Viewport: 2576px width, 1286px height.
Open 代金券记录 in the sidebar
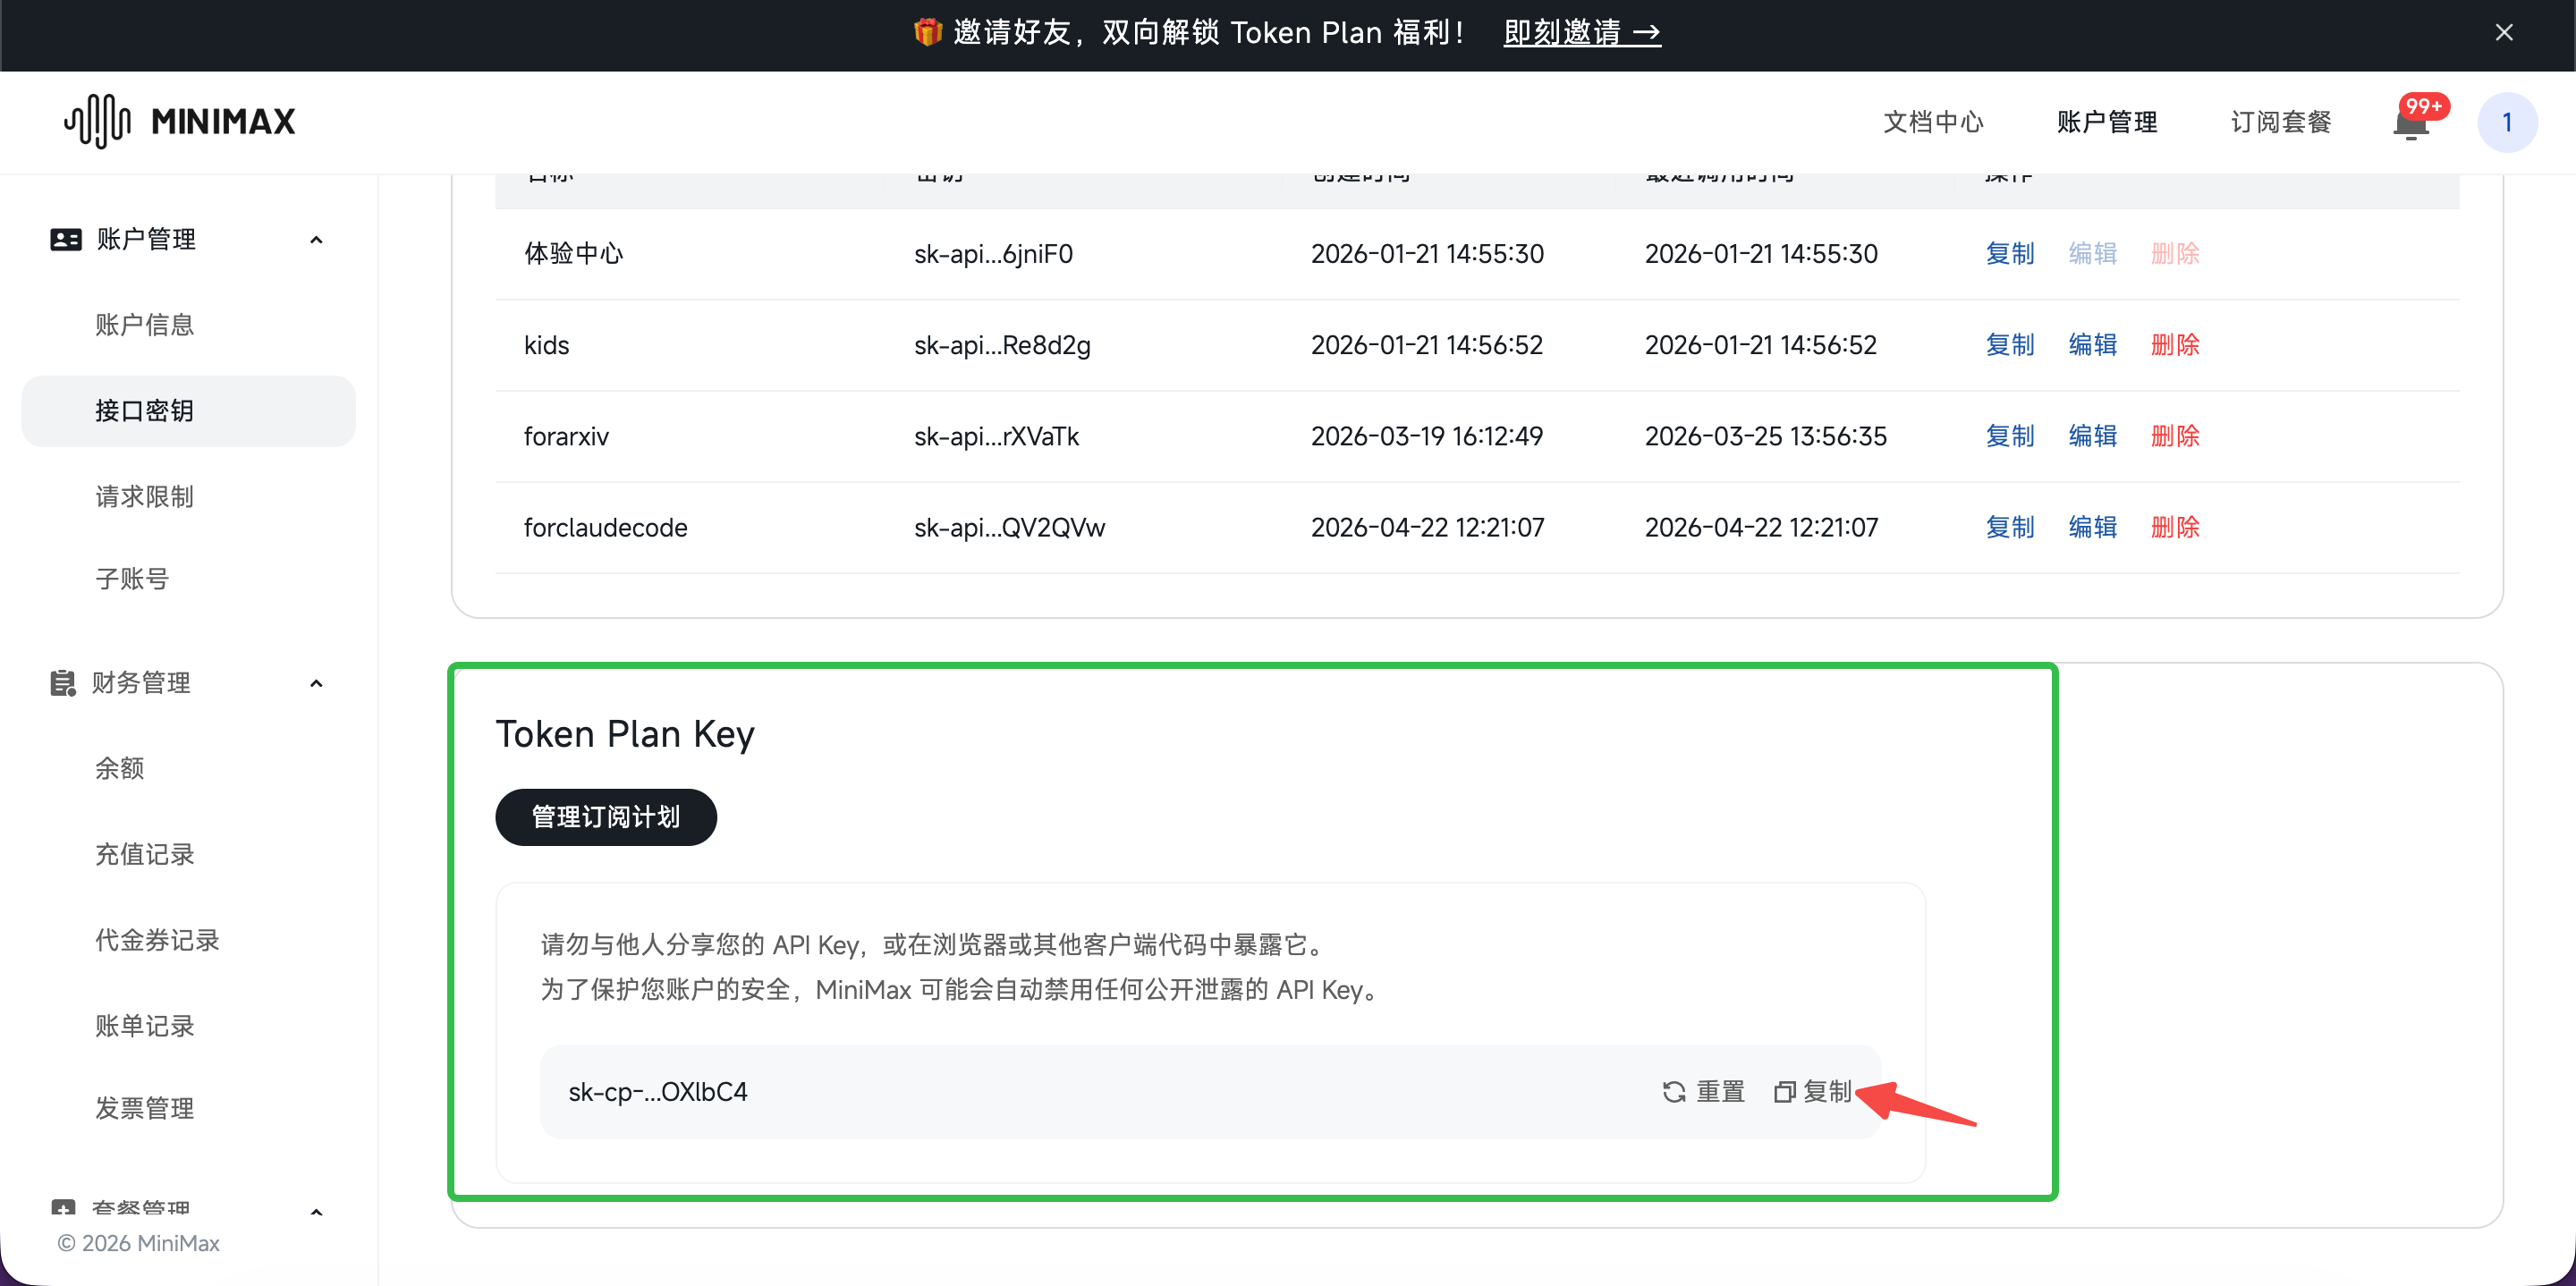point(157,941)
